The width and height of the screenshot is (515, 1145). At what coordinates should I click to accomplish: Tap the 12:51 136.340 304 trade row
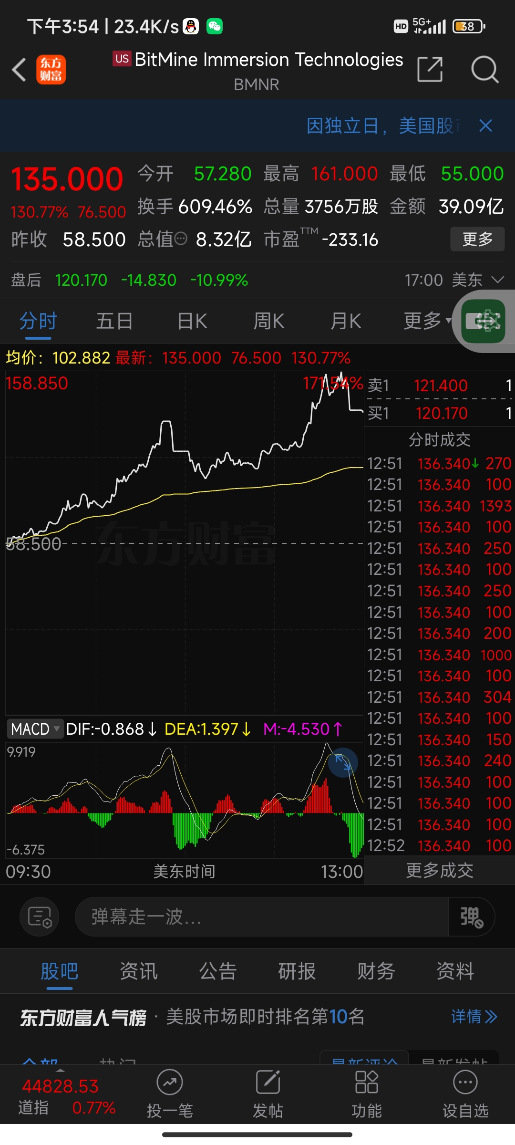pyautogui.click(x=439, y=697)
